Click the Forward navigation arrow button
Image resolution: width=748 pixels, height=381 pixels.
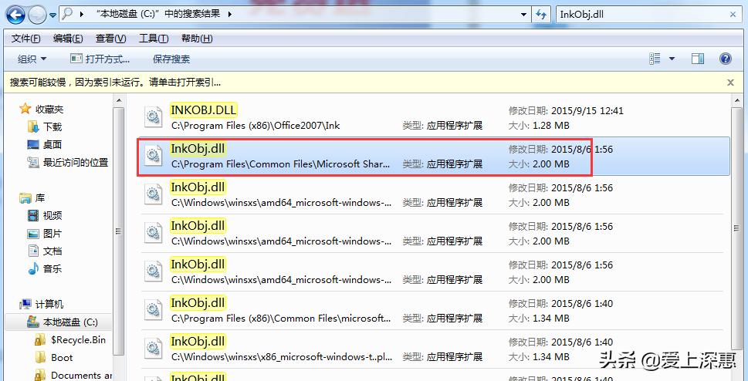[x=37, y=14]
